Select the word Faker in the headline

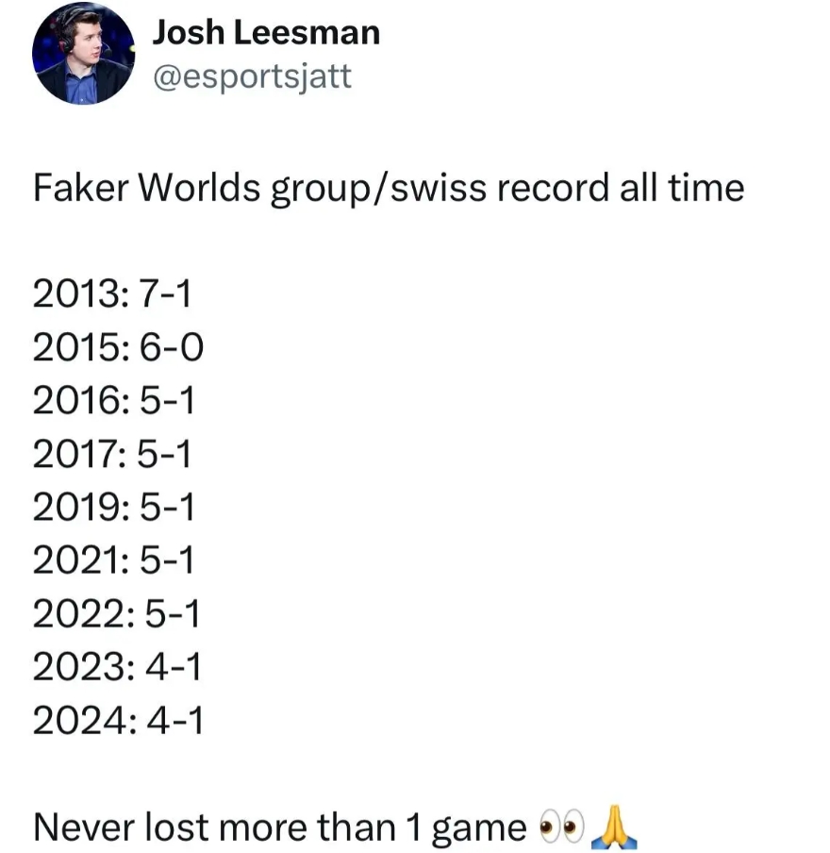(81, 188)
